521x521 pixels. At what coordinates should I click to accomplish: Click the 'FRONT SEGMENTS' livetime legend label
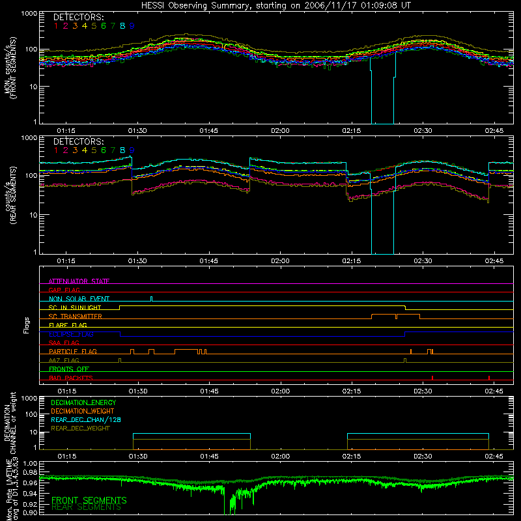89,500
